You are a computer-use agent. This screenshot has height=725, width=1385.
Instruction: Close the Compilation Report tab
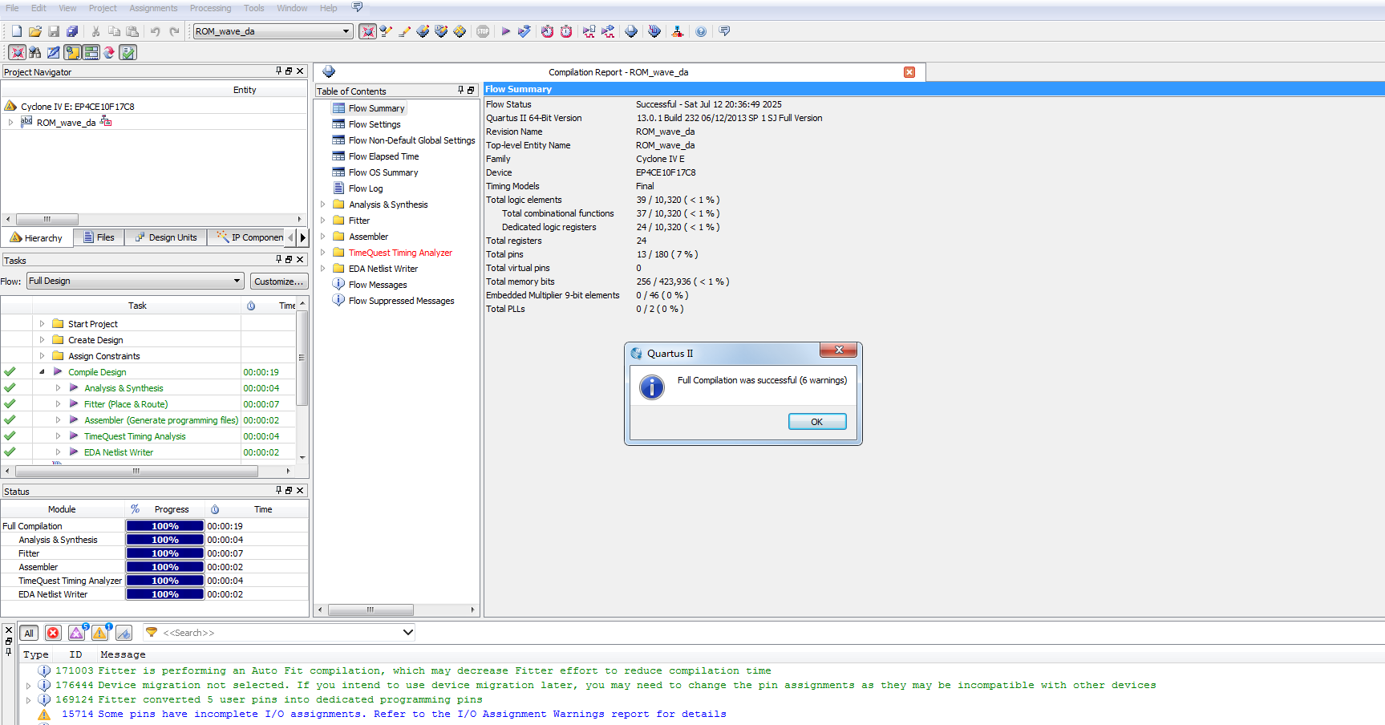909,72
